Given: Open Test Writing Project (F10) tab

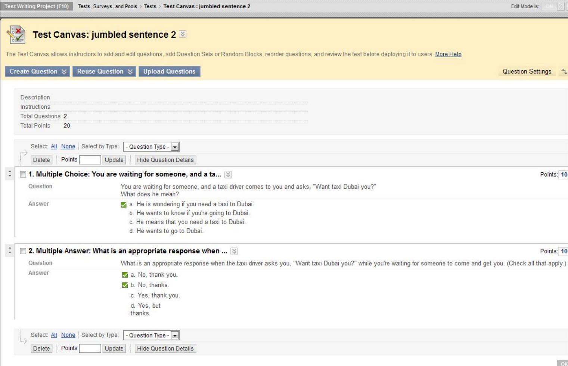Looking at the screenshot, I should tap(37, 6).
